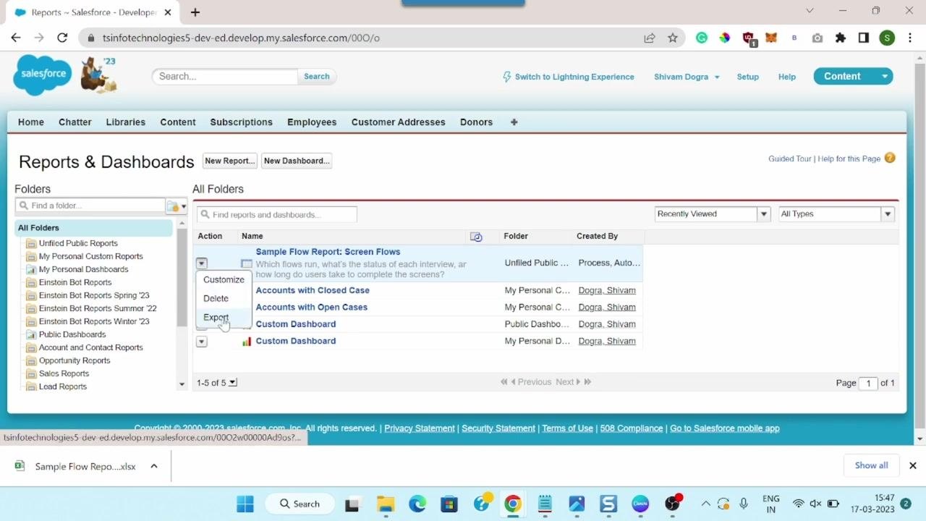
Task: Open the Grammarly extension icon
Action: 702,38
